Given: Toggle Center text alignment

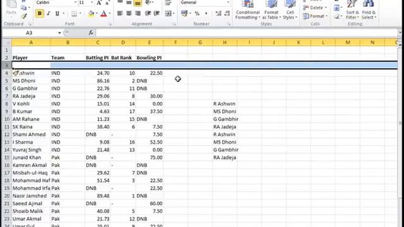Looking at the screenshot, I should click(x=129, y=13).
